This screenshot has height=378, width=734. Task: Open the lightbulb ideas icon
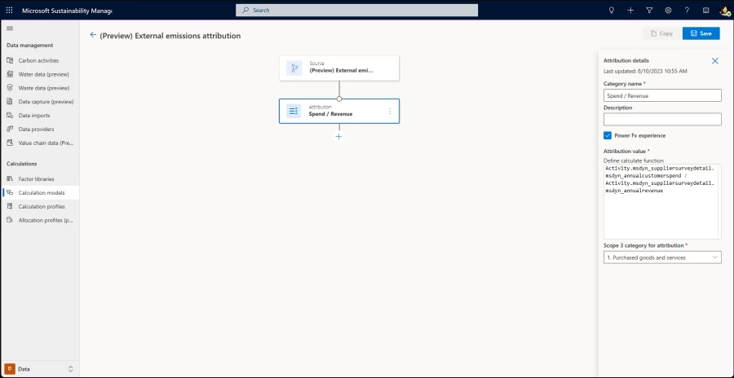612,10
